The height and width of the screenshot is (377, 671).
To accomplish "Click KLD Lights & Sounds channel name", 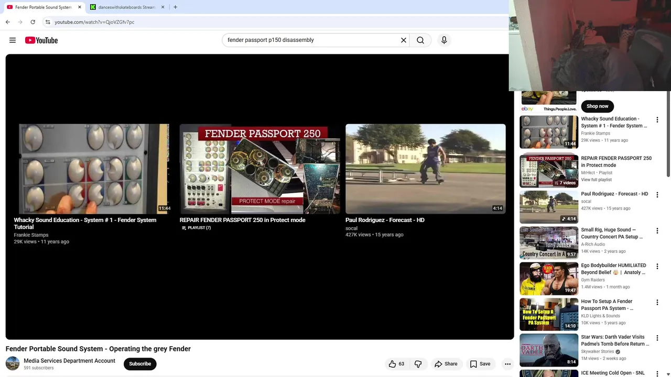I will pyautogui.click(x=600, y=316).
